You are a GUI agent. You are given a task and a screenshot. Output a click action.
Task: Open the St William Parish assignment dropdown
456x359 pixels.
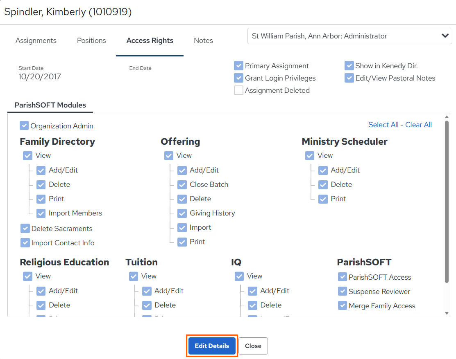coord(349,36)
